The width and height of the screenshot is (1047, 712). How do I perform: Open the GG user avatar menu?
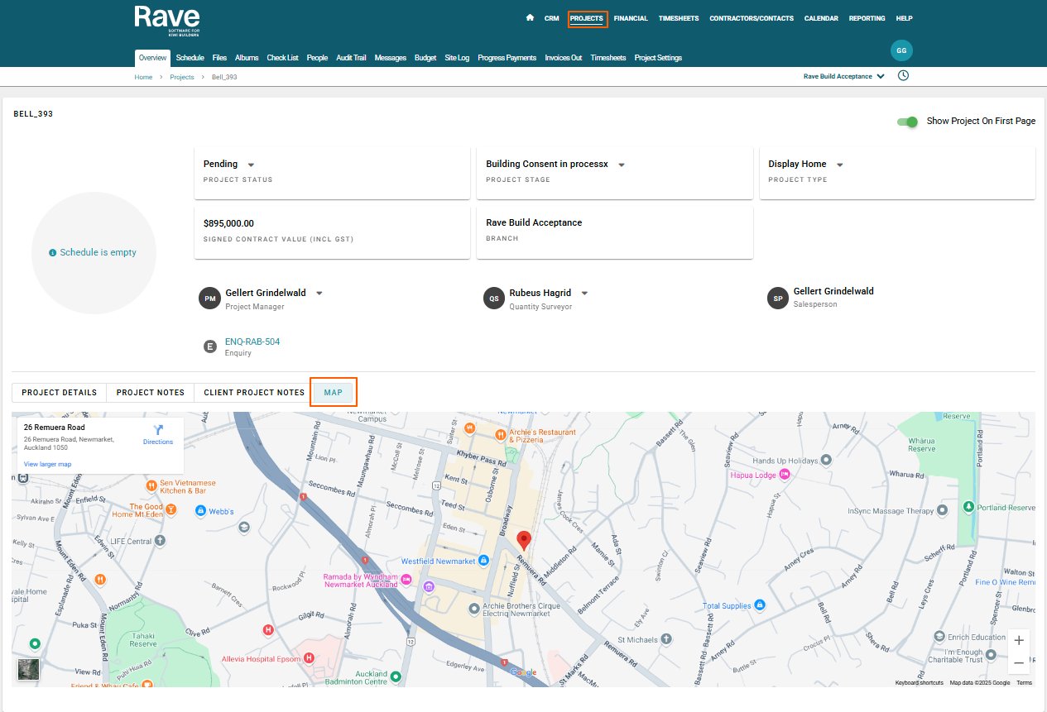(x=901, y=50)
